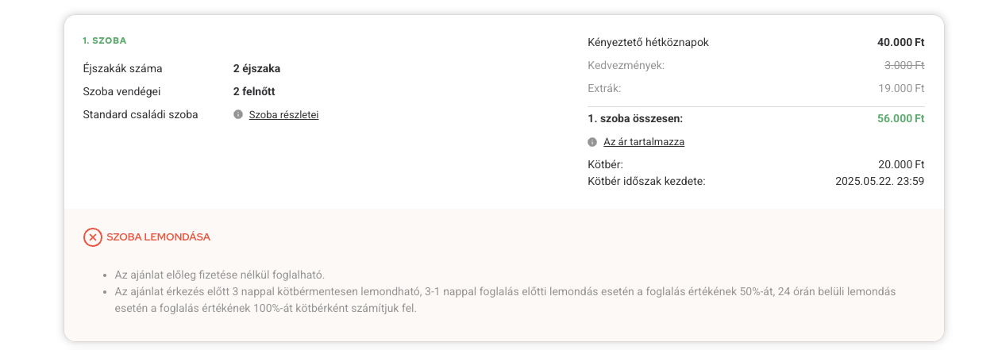Click the red X cancel room icon
998x350 pixels.
(93, 237)
